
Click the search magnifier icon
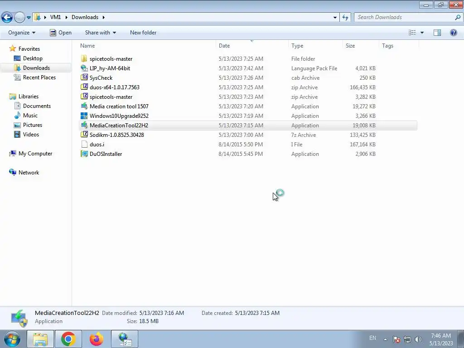(x=458, y=17)
